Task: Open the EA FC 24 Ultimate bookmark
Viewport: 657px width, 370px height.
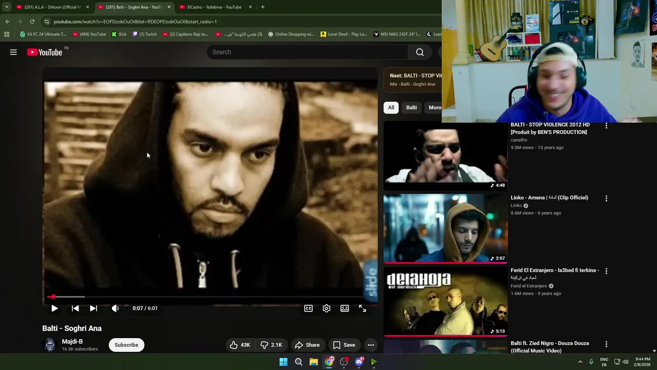Action: [x=43, y=34]
